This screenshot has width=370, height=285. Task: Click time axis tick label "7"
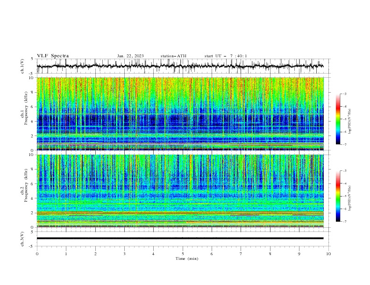241,254
